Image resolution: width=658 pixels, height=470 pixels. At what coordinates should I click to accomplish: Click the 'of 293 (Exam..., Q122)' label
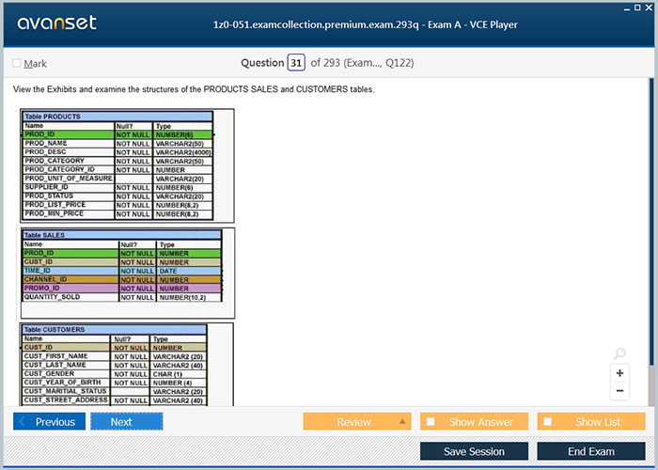tap(362, 63)
